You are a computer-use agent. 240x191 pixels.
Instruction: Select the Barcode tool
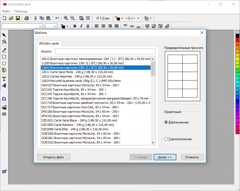4,114
